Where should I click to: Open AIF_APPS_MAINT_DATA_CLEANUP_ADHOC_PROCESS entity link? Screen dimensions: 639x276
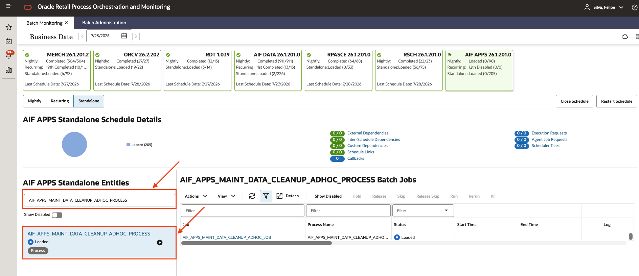coord(89,234)
